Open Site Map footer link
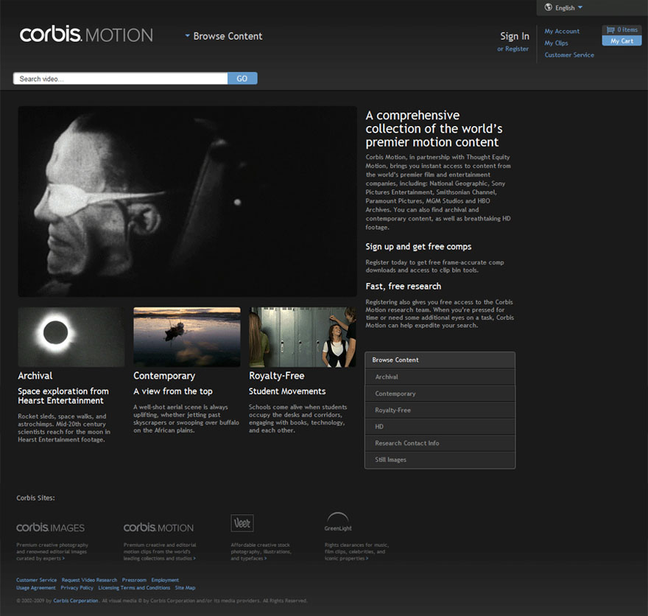 [x=185, y=588]
